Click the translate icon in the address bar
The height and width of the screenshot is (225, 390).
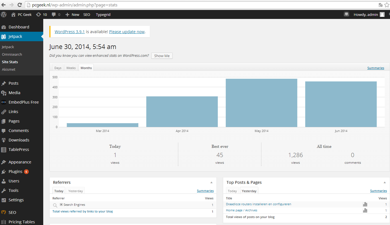click(x=381, y=5)
